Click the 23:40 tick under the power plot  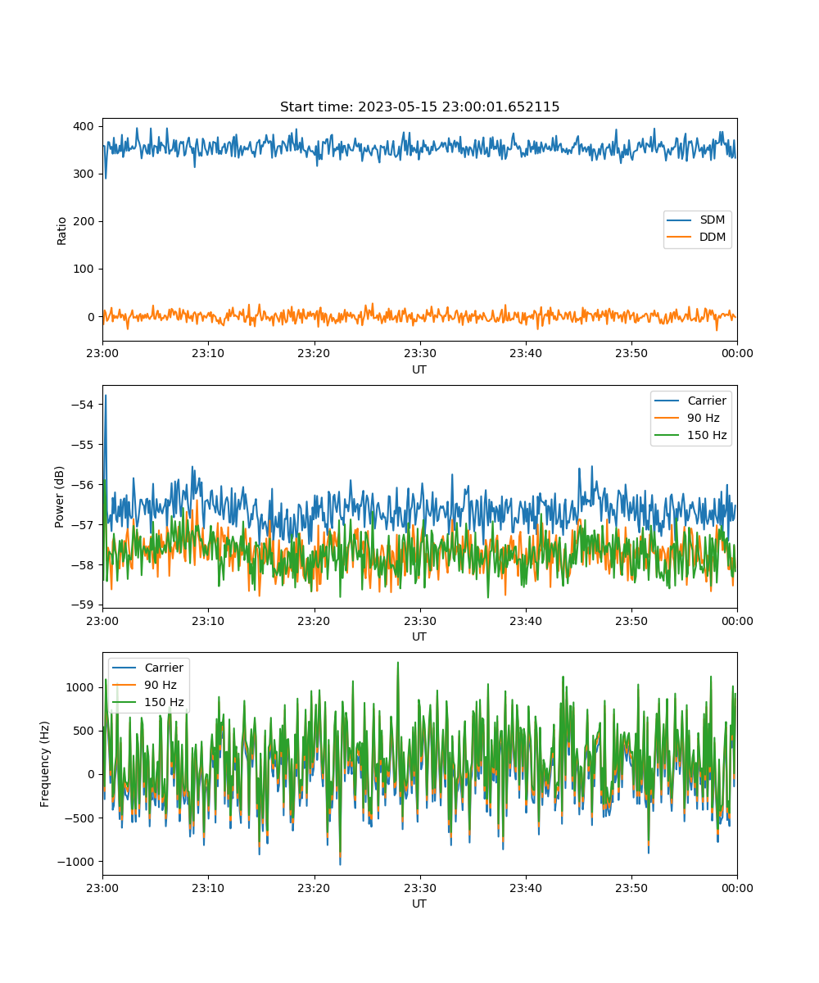click(525, 620)
